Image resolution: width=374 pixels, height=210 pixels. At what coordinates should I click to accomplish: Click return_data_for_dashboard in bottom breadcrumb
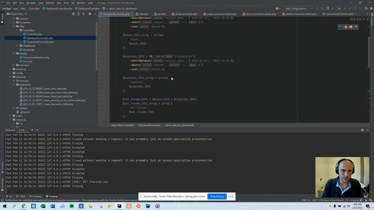coord(179,125)
